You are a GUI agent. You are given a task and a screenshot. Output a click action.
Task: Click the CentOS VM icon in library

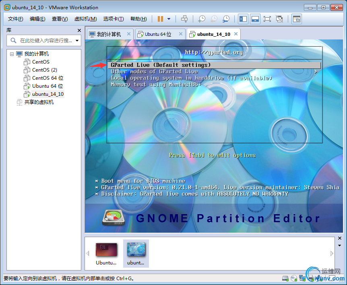(27, 62)
